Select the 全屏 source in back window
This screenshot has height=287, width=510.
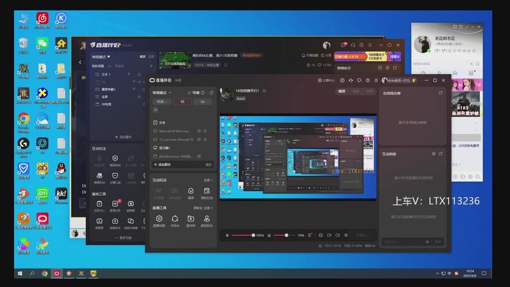[x=105, y=97]
